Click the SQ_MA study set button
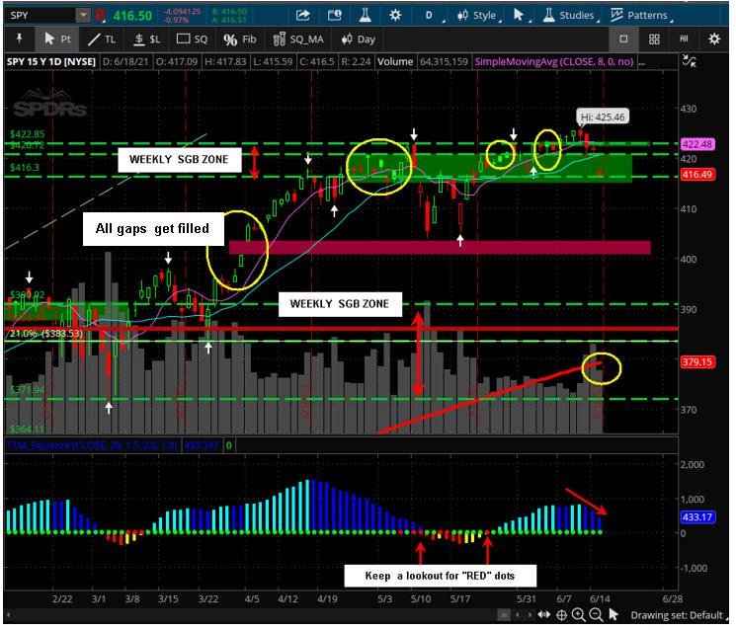 [x=298, y=39]
